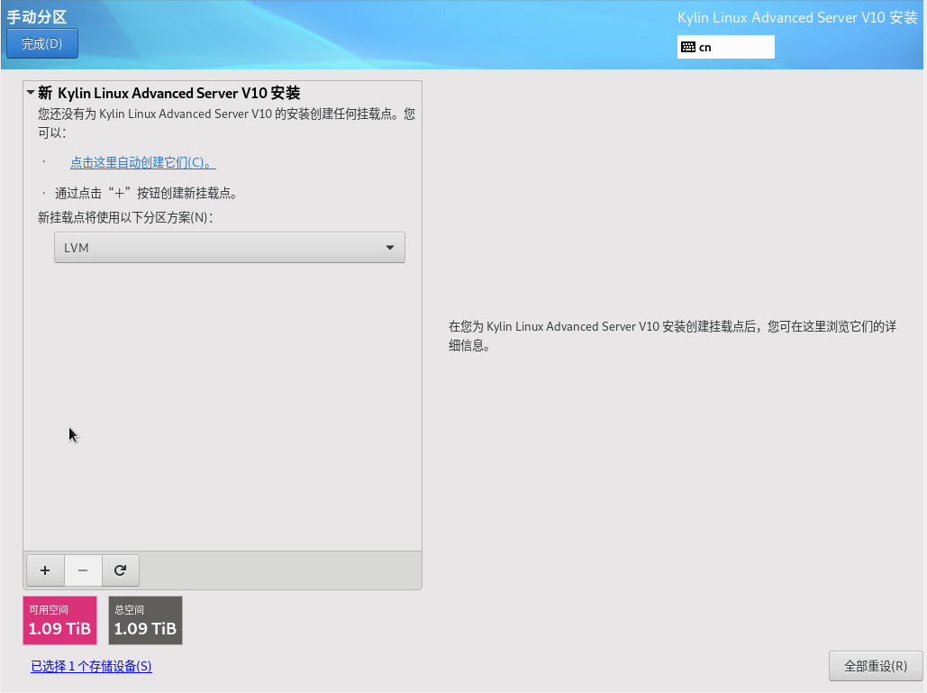927x693 pixels.
Task: Click the 全部重设(R) reset all button
Action: click(x=876, y=666)
